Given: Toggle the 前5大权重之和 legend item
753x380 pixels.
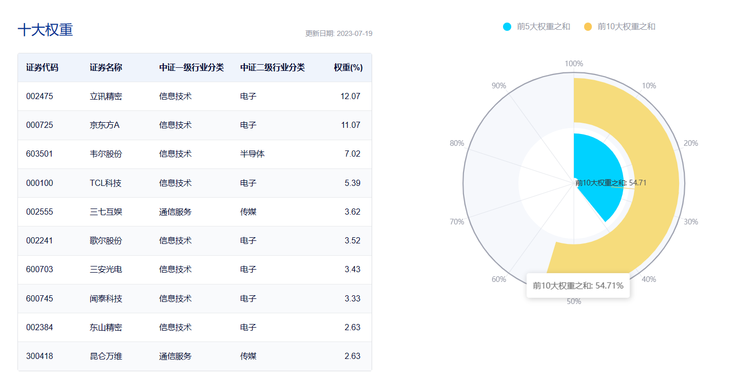Looking at the screenshot, I should [536, 27].
